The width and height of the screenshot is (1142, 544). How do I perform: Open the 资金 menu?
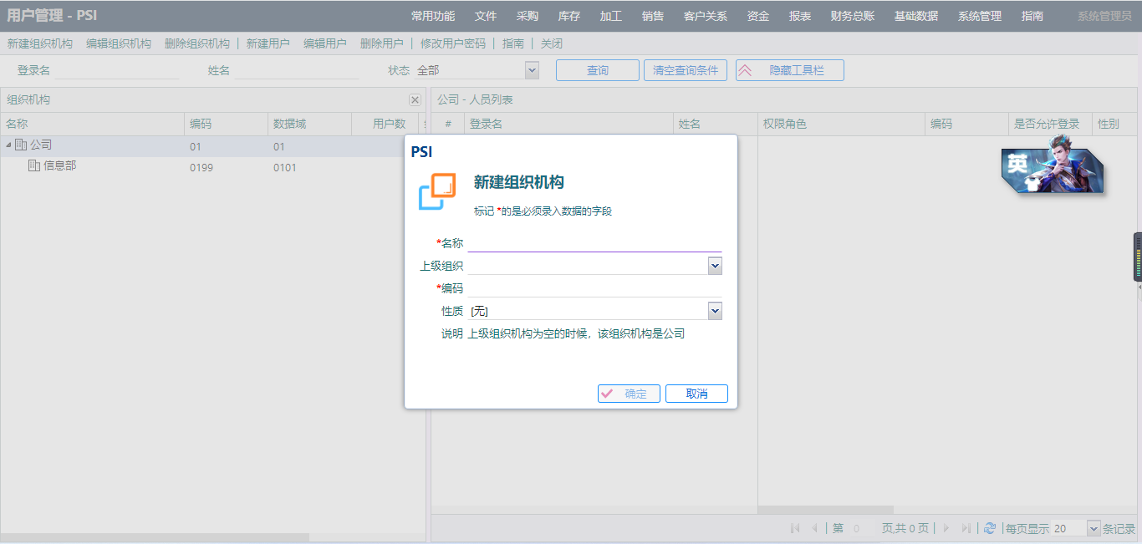click(758, 16)
